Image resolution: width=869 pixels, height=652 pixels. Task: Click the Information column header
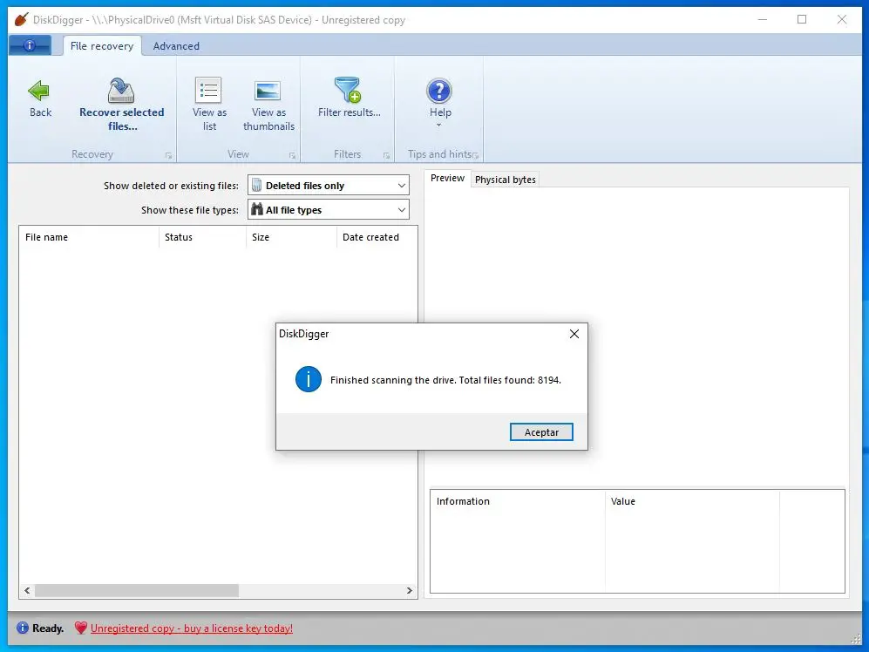pyautogui.click(x=518, y=501)
